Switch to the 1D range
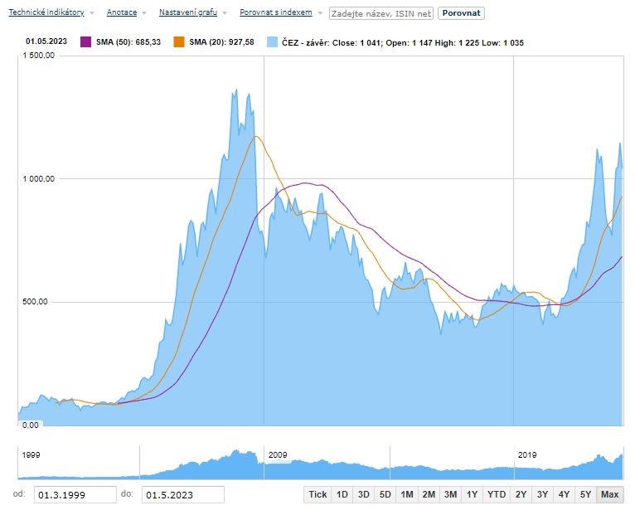 point(342,494)
